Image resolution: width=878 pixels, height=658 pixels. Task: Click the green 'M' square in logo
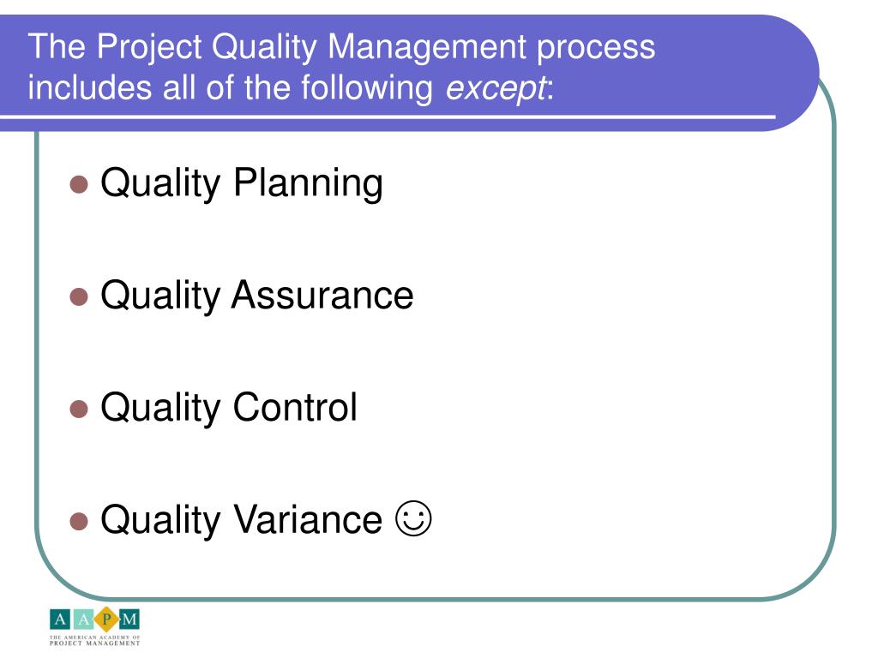pos(129,619)
